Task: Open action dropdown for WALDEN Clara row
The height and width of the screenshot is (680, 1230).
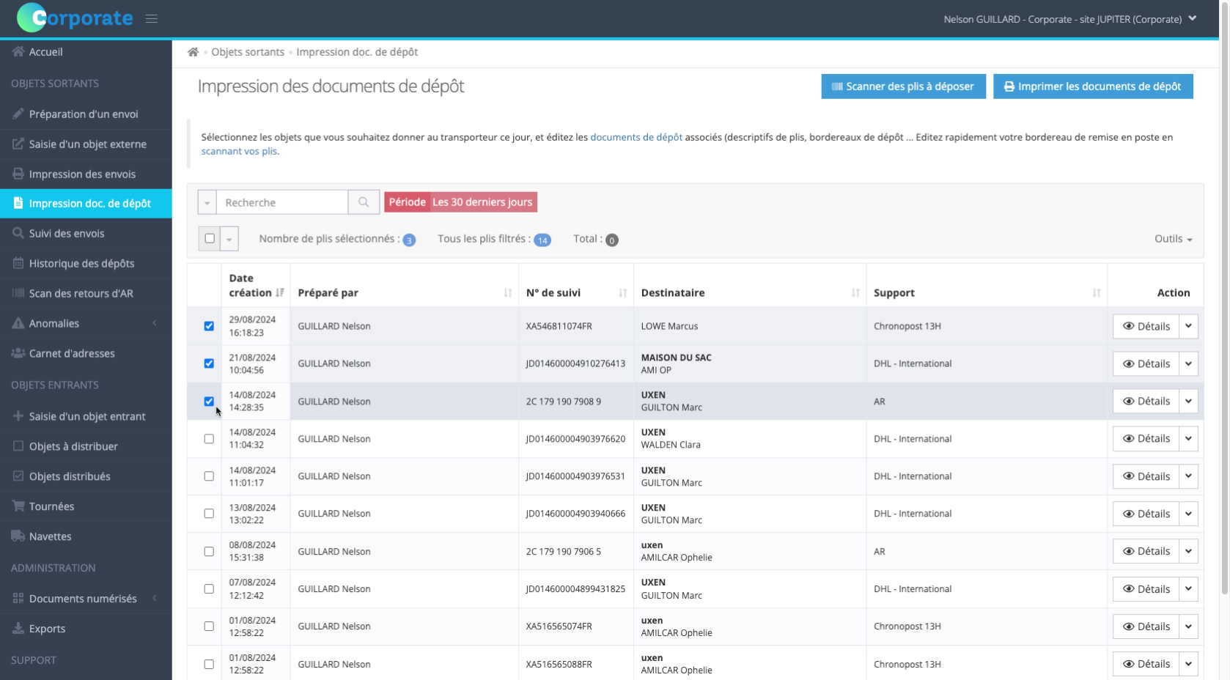Action: [x=1188, y=439]
